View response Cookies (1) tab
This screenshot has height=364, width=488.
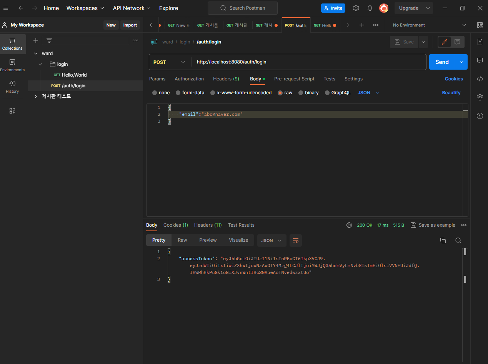point(176,225)
